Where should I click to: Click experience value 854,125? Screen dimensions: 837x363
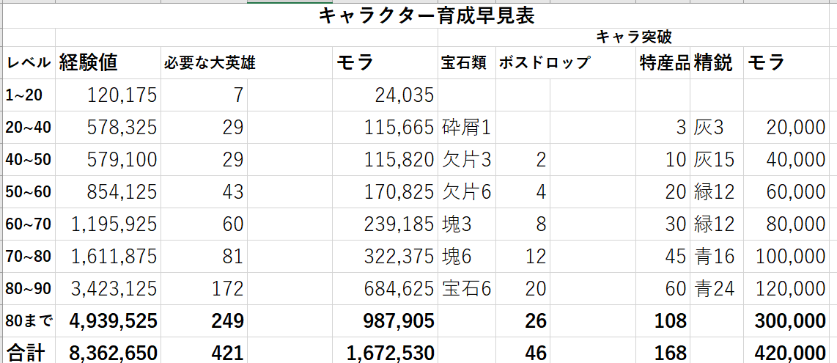(108, 191)
